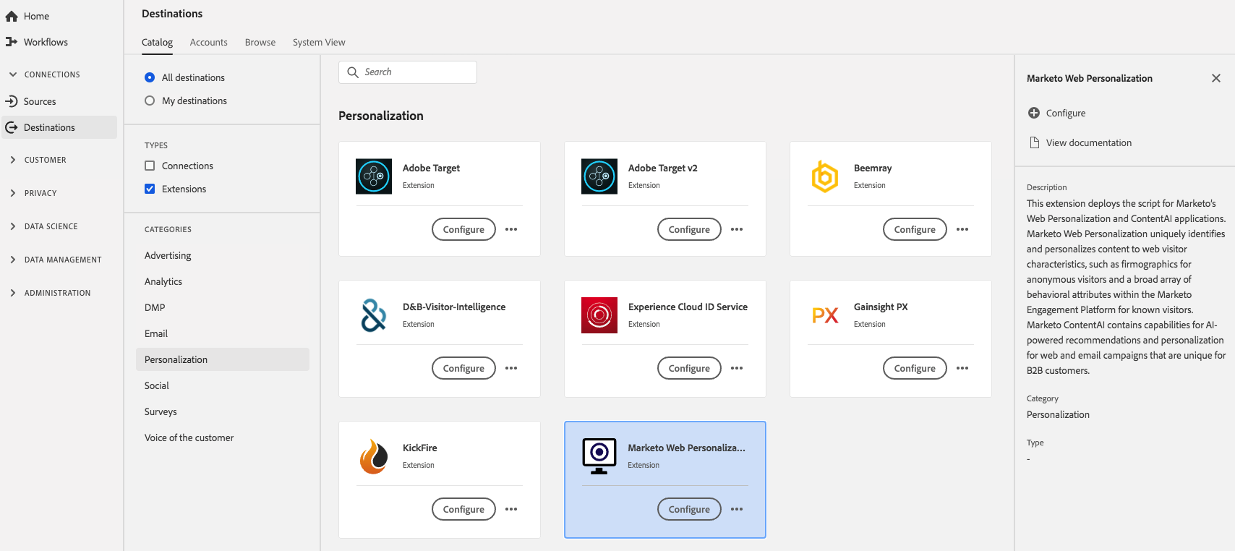The image size is (1235, 551).
Task: Open Workflows via its sidebar icon
Action: 12,42
